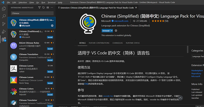The width and height of the screenshot is (204, 107).
Task: Select the Chinese Colors pinwheel icon
Action: coord(14,91)
